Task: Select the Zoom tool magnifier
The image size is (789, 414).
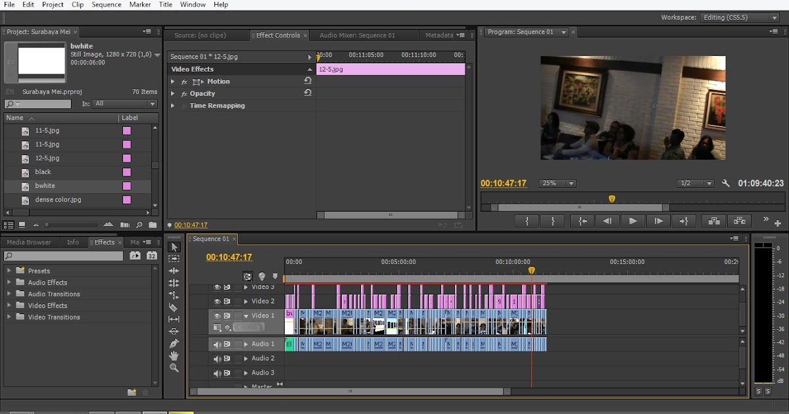Action: click(174, 368)
